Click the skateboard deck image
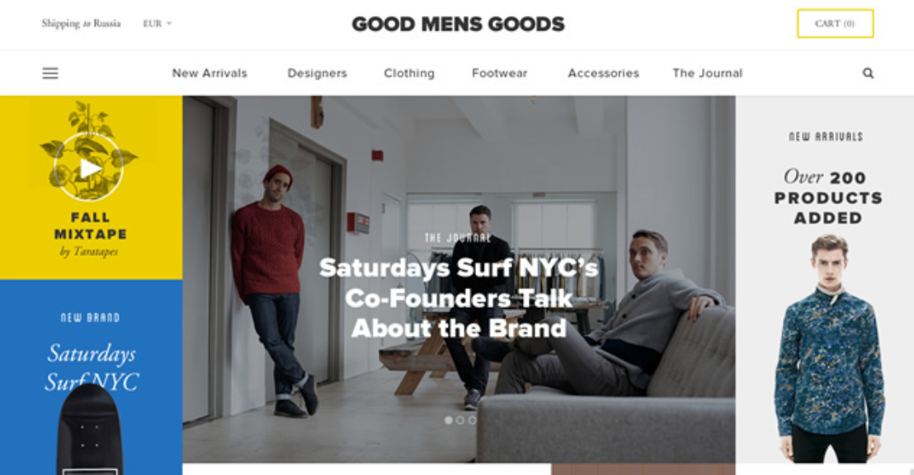 coord(89,431)
